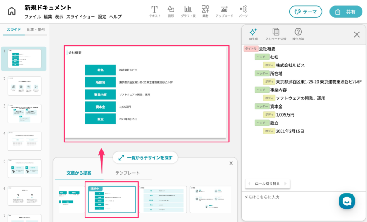Click the 事業内容 cell on the slide
The height and width of the screenshot is (222, 367).
click(x=100, y=94)
